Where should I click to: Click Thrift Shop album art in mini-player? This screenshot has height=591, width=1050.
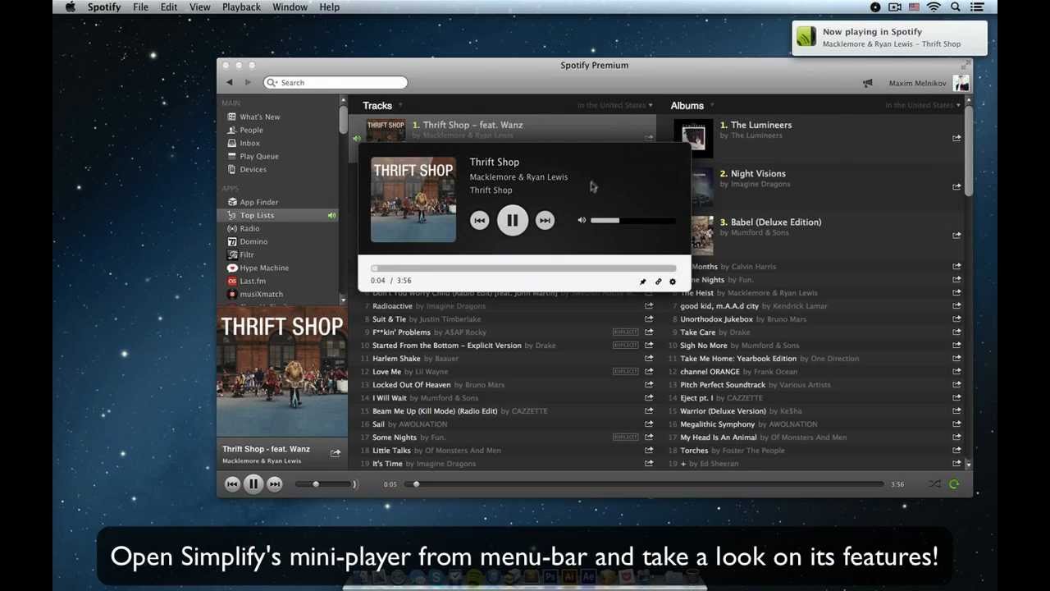coord(413,199)
